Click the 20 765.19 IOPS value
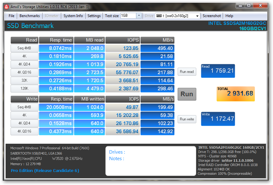 point(123,64)
